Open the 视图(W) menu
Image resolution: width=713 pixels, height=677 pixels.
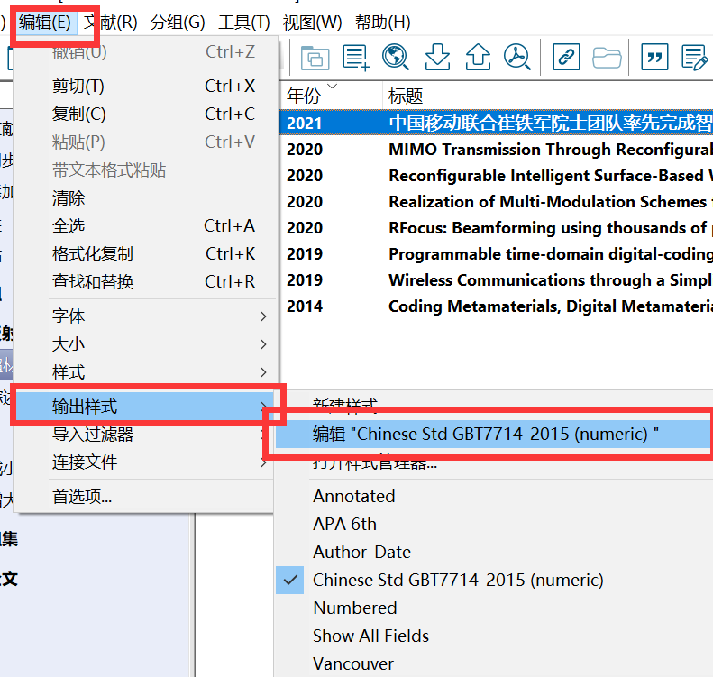(313, 22)
